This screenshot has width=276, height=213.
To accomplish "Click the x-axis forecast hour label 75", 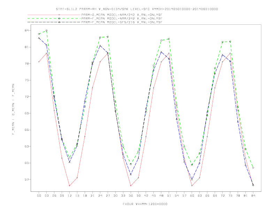I will [230, 196].
